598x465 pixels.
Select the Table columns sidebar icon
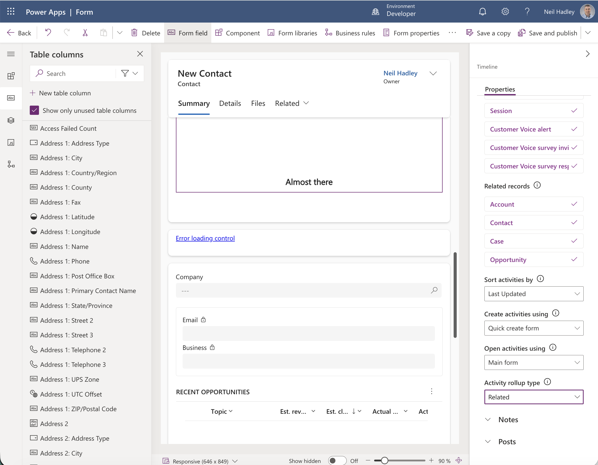[11, 98]
